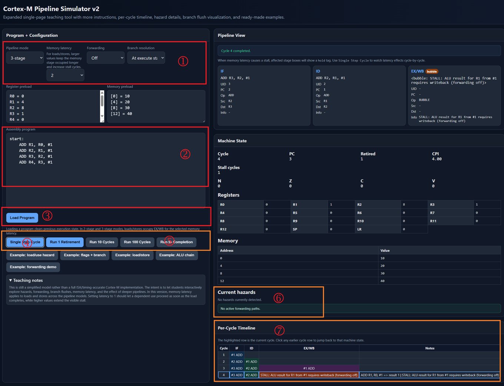The image size is (504, 386).
Task: Click the Single Step Cycle button
Action: pos(25,242)
